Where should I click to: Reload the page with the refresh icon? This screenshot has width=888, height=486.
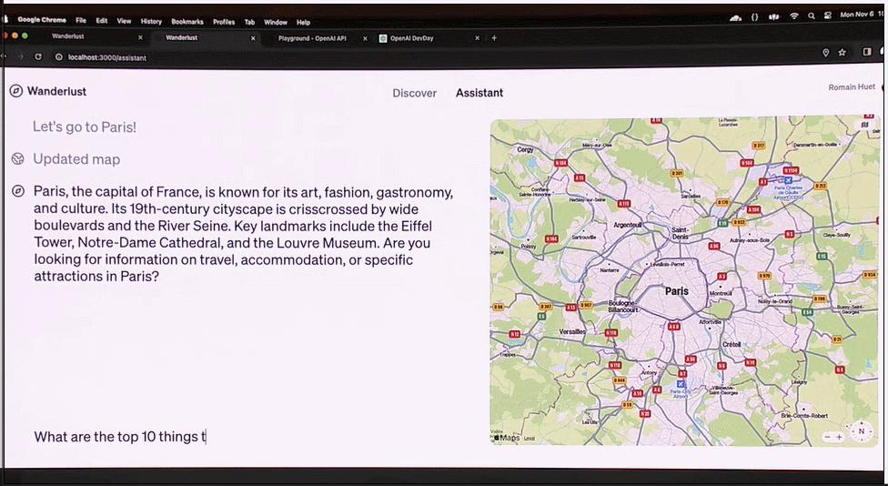pyautogui.click(x=38, y=56)
